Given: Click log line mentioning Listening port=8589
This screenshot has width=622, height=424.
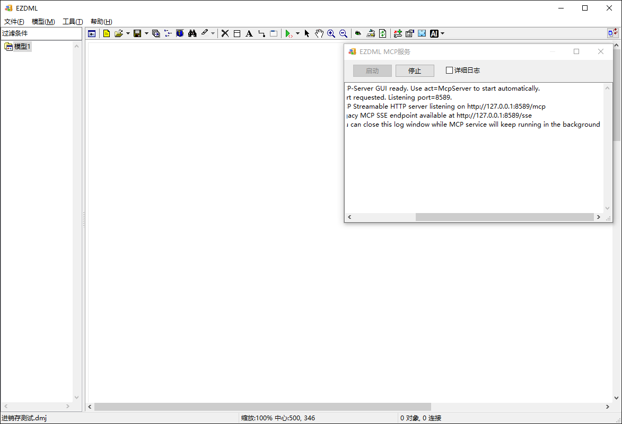Looking at the screenshot, I should pyautogui.click(x=399, y=97).
